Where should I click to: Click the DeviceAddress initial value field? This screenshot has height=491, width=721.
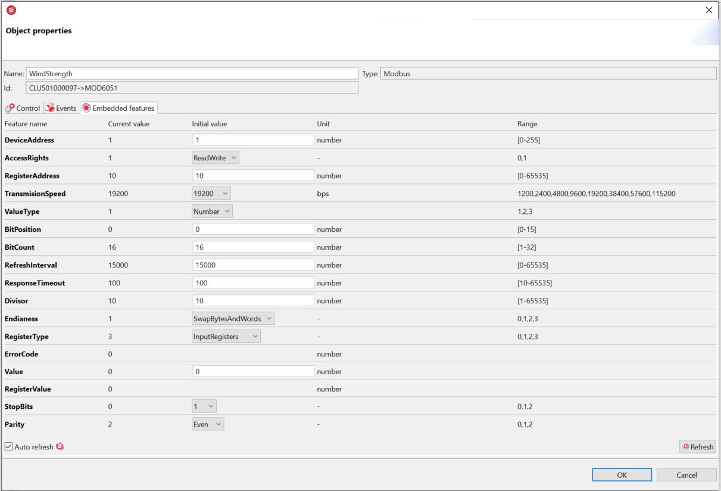coord(253,140)
